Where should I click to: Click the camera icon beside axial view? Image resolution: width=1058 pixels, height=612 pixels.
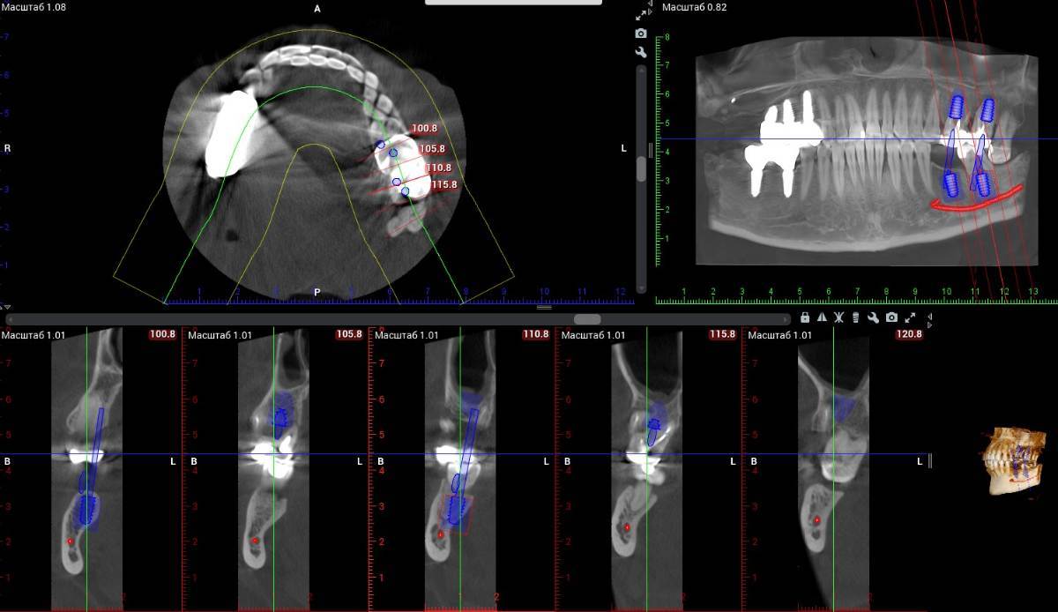(641, 34)
